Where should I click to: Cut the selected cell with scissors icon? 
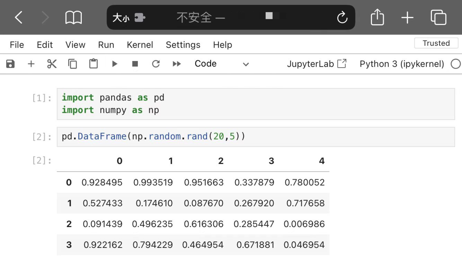(x=52, y=64)
